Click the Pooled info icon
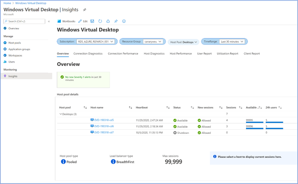Image resolution: width=298 pixels, height=184 pixels. point(63,162)
